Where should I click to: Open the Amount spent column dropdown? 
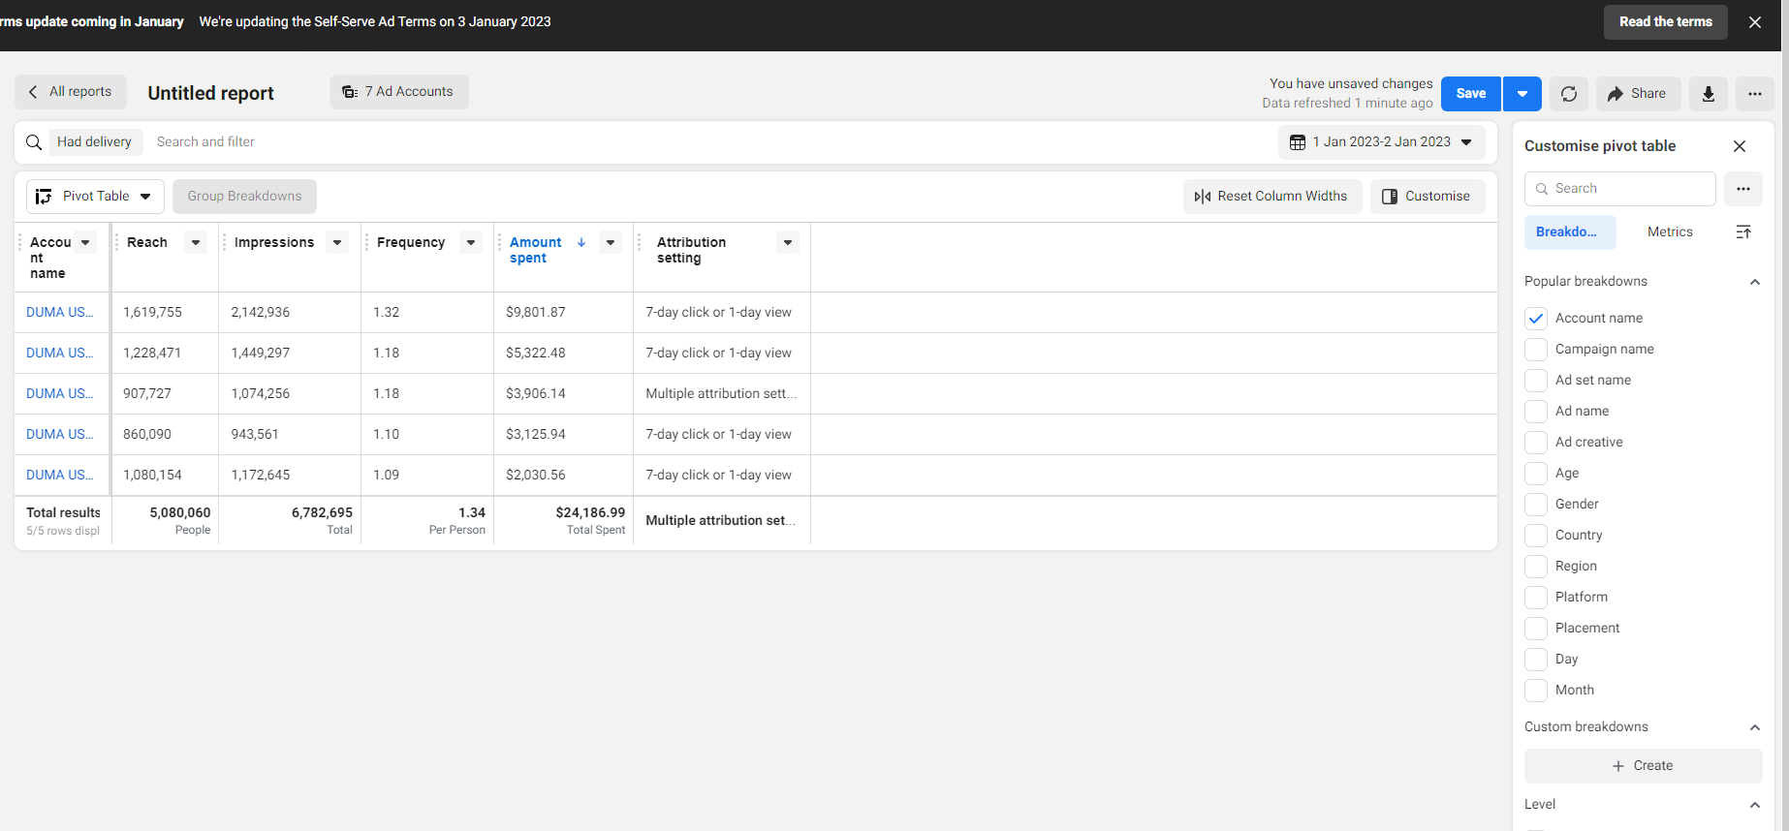(611, 242)
